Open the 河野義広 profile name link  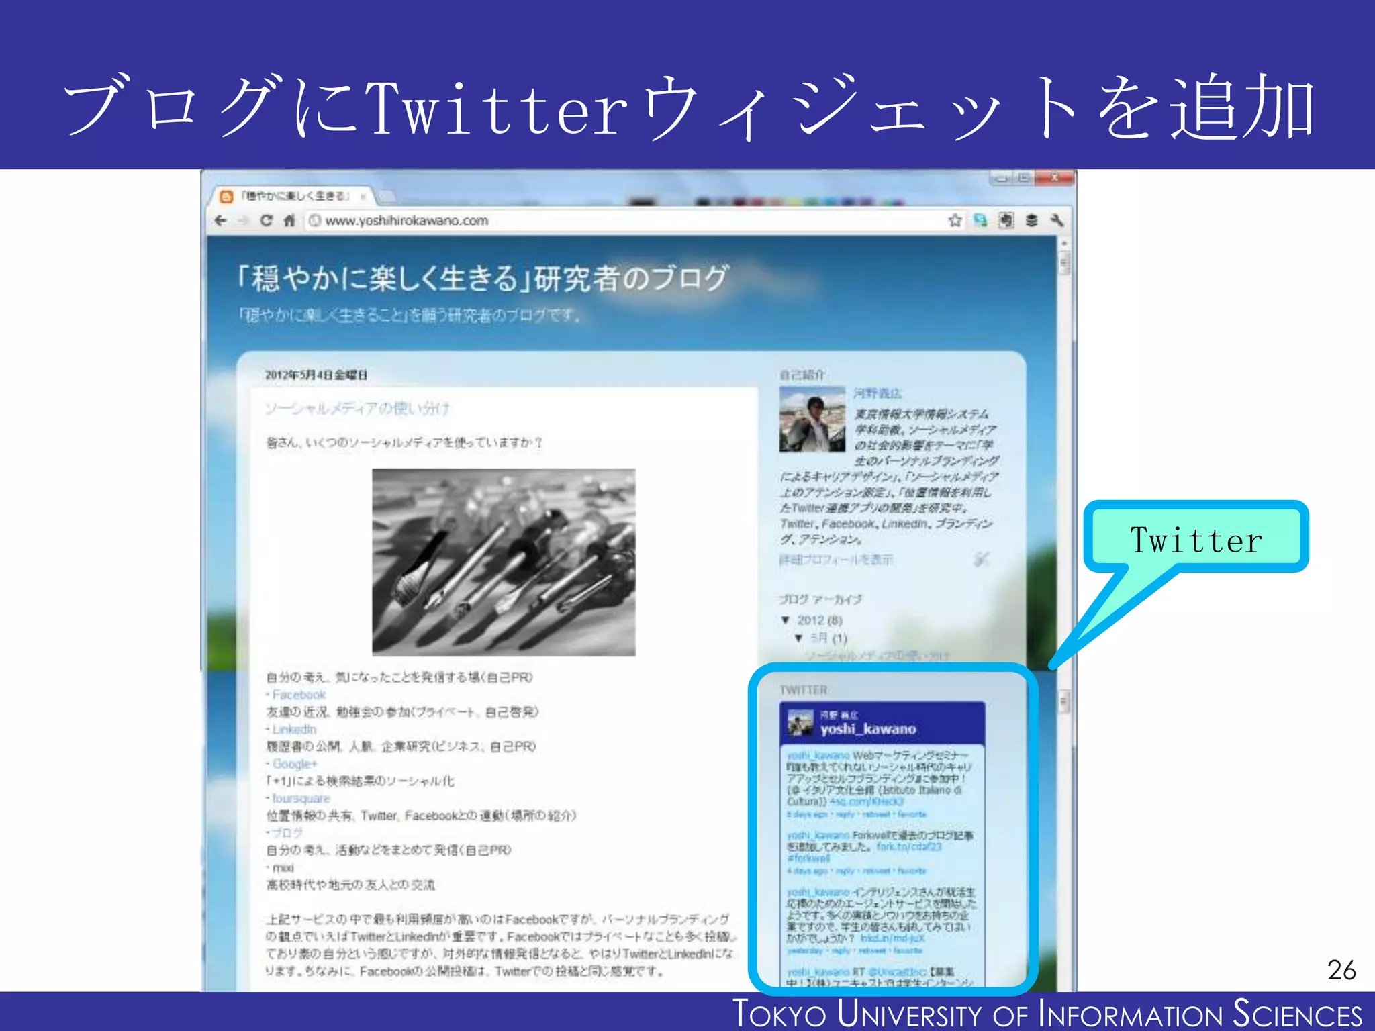pos(878,393)
